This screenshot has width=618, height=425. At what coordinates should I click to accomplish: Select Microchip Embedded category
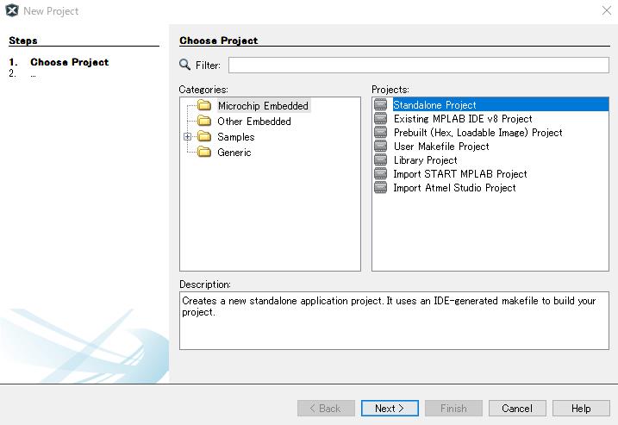click(x=263, y=106)
